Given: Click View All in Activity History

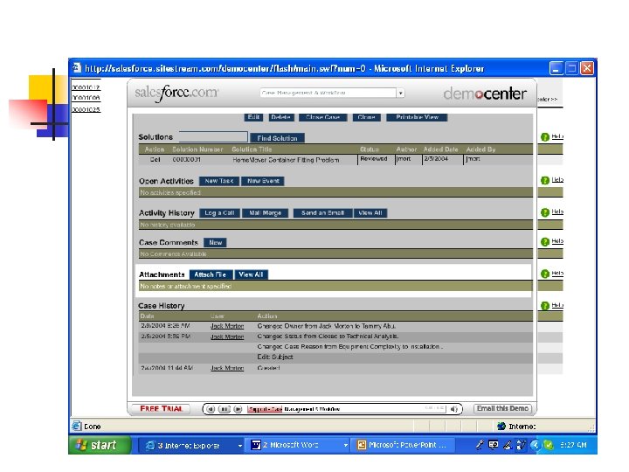Looking at the screenshot, I should click(370, 212).
